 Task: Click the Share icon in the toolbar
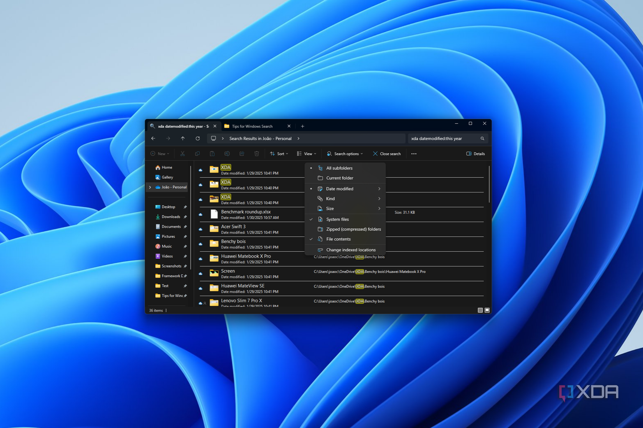(242, 153)
